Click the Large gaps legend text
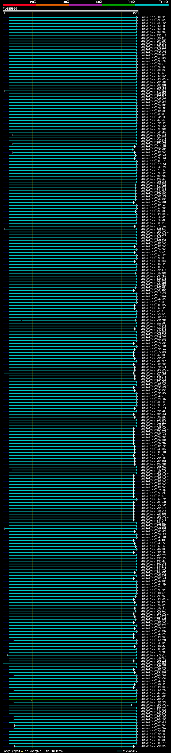Image resolution: width=171 pixels, height=753 pixels. pyautogui.click(x=33, y=751)
